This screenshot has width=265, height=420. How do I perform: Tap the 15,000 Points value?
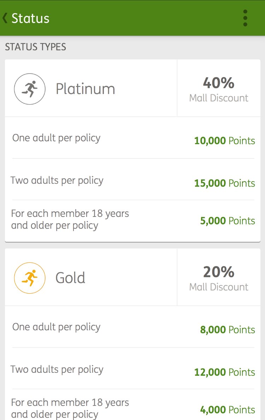click(224, 183)
